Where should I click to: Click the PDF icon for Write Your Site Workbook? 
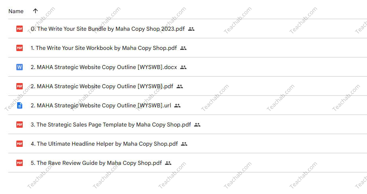pos(20,48)
